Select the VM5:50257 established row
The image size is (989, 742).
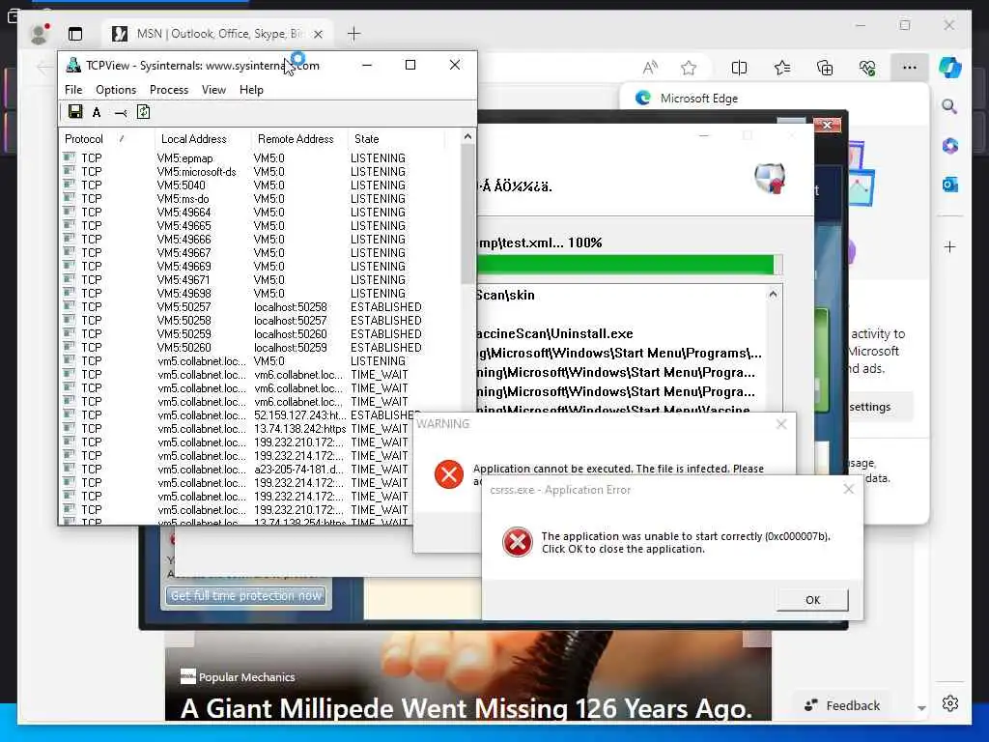(261, 306)
